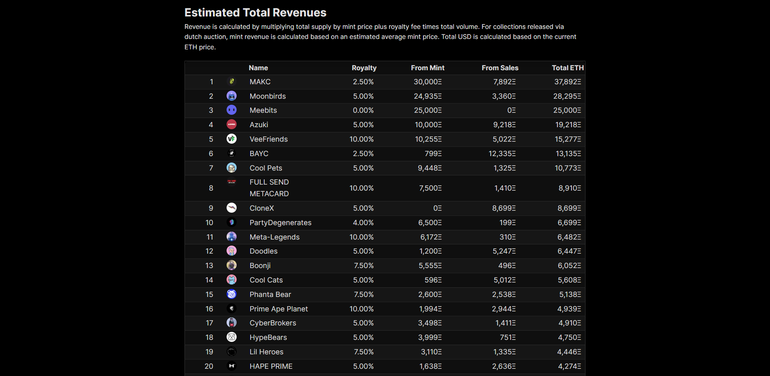
Task: Open the Prime Ape Planet name
Action: (x=279, y=309)
